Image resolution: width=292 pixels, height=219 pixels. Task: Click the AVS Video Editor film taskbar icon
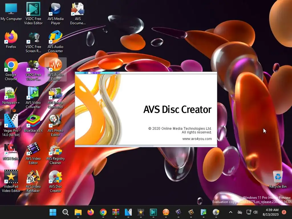click(179, 212)
